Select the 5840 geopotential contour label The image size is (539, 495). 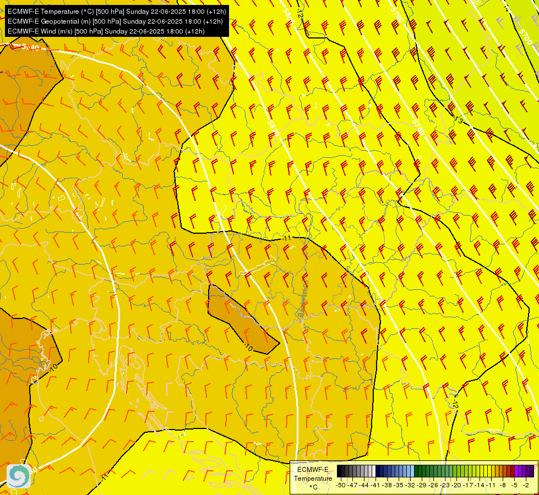pyautogui.click(x=30, y=47)
